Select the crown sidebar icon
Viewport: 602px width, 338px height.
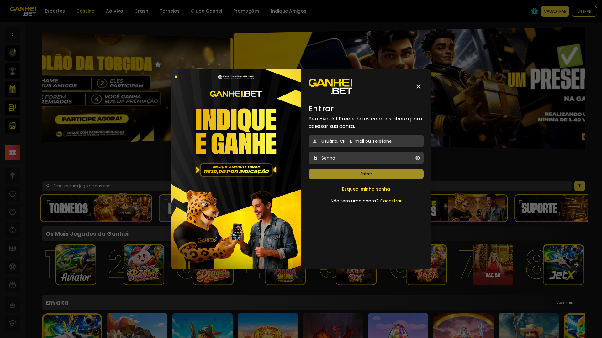tap(13, 305)
